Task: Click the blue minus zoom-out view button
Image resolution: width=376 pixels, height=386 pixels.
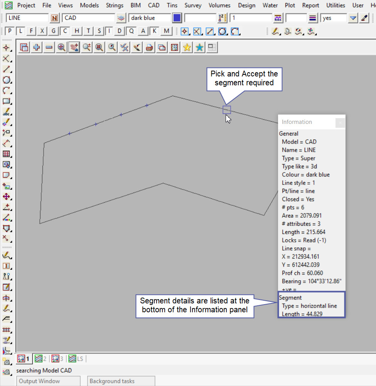Action: point(49,47)
